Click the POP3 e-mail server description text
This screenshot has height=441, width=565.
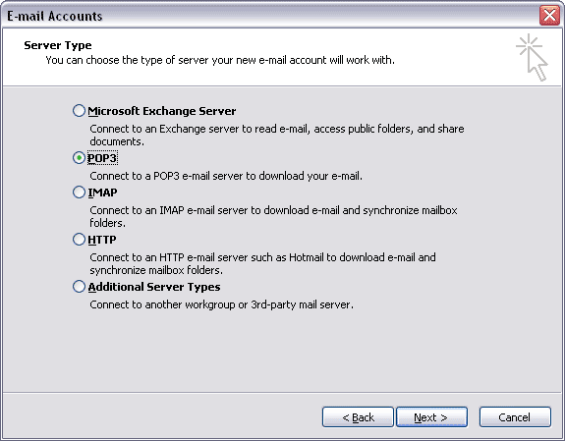point(226,176)
